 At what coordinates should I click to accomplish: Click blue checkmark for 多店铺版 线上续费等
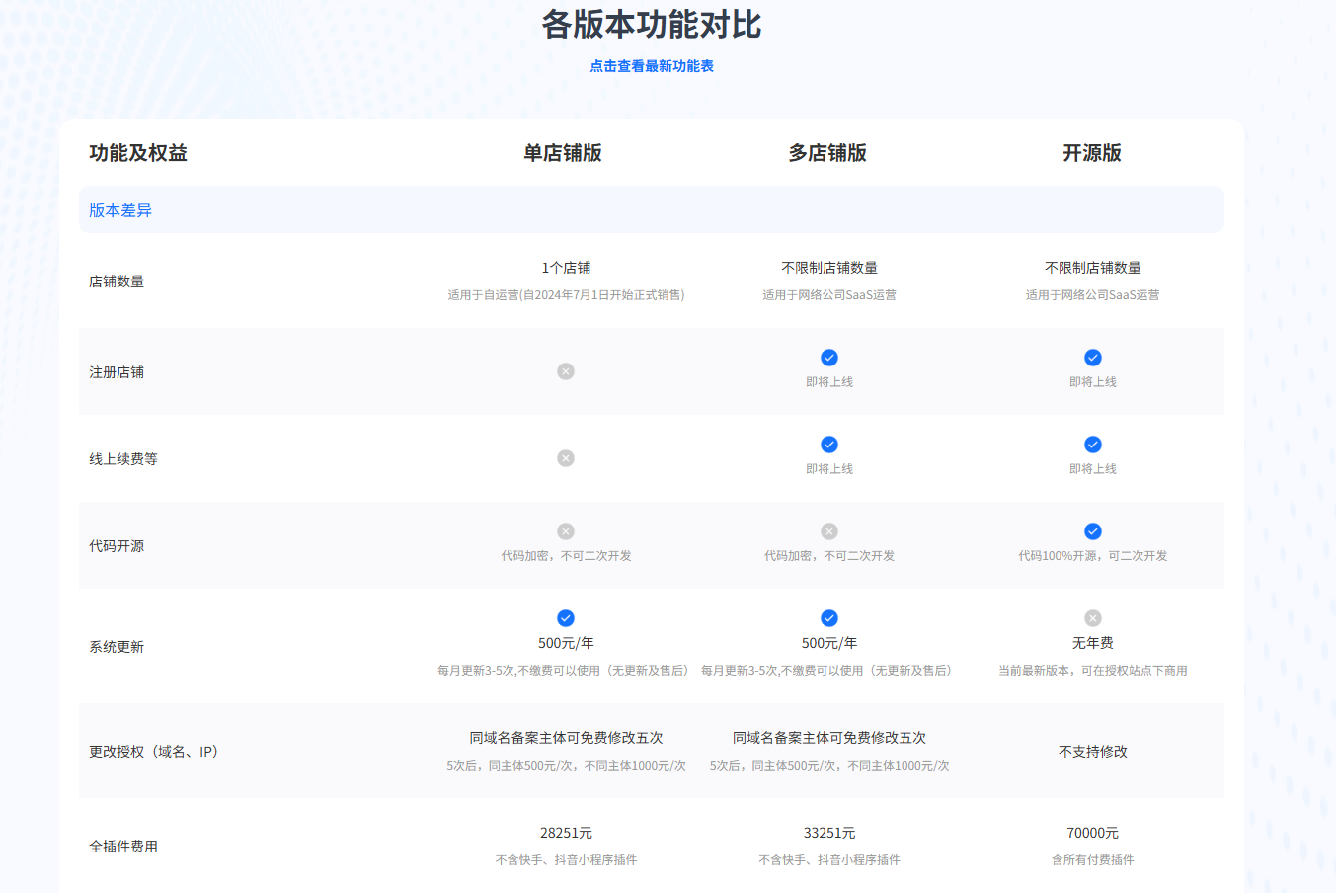[829, 445]
